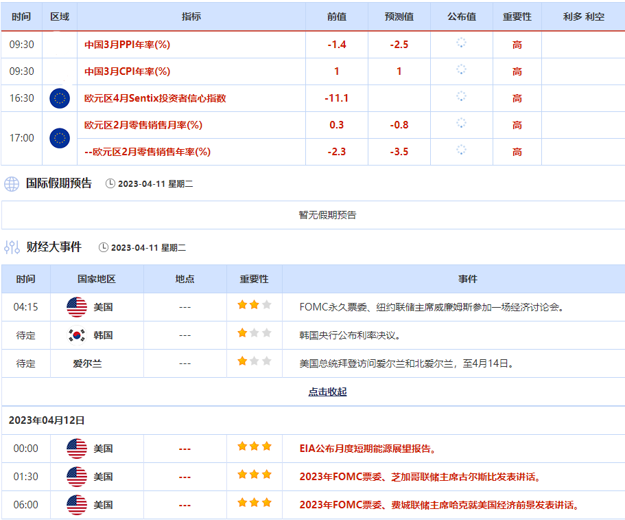Open the 中国3月CPI年率(%) indicator
625x520 pixels.
click(127, 71)
